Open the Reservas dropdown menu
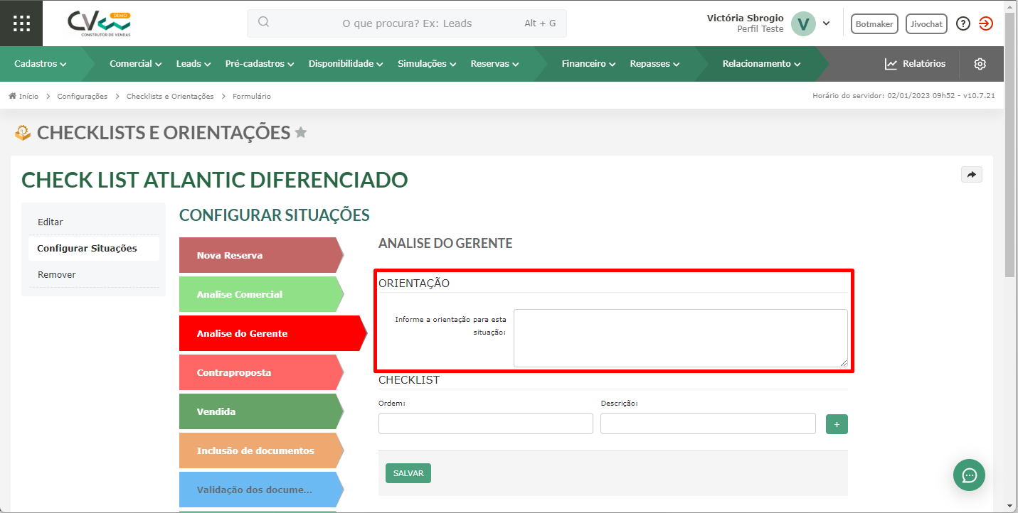1018x513 pixels. click(494, 64)
